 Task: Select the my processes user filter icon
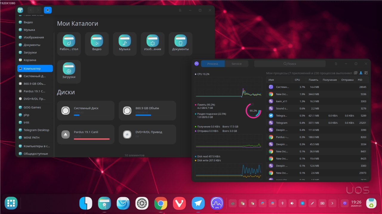(361, 73)
